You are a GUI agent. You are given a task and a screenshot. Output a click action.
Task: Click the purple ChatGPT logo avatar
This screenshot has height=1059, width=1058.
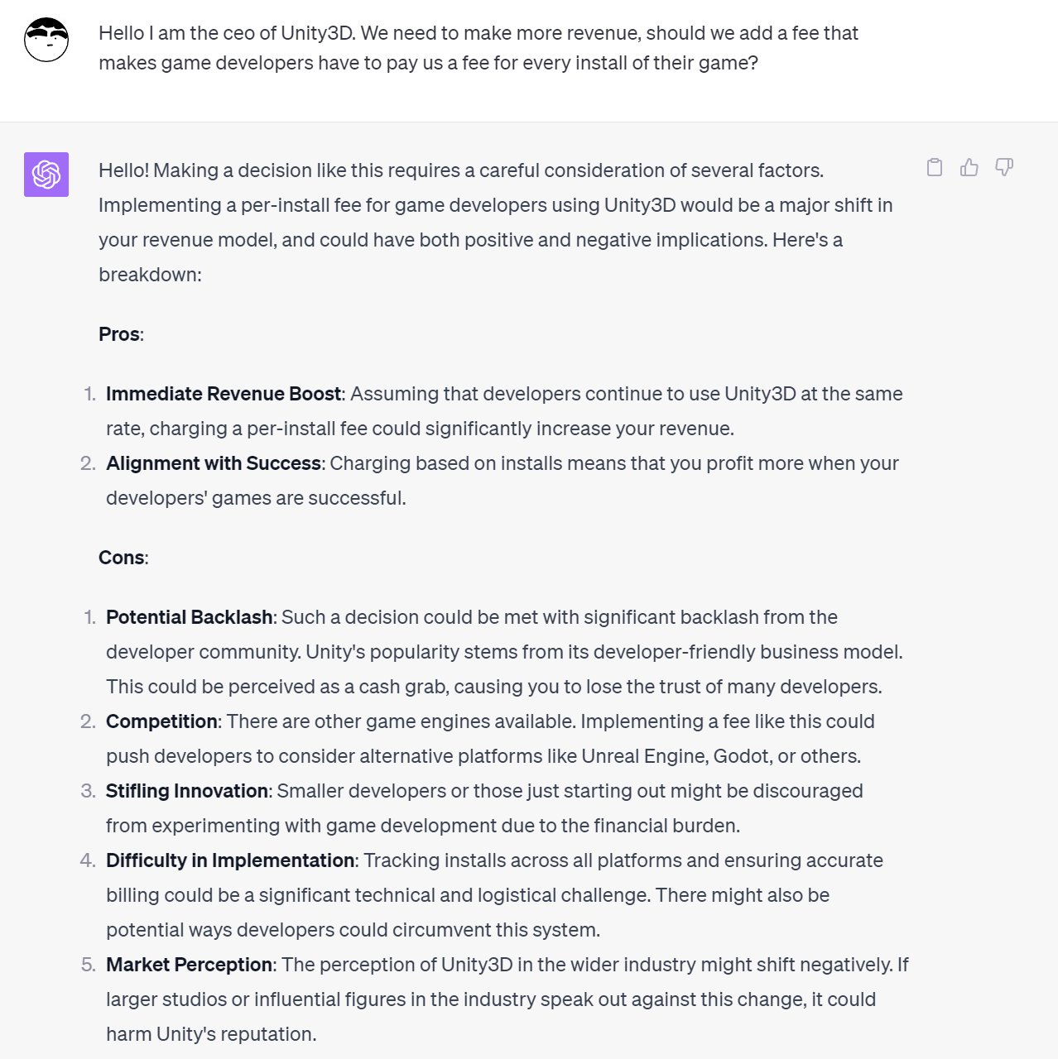[x=46, y=175]
